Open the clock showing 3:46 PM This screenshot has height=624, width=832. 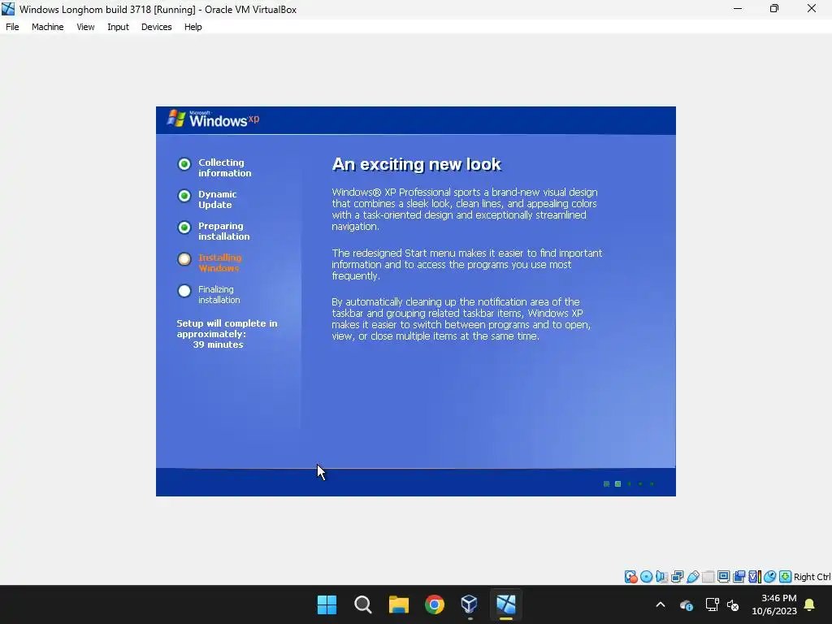click(x=774, y=604)
